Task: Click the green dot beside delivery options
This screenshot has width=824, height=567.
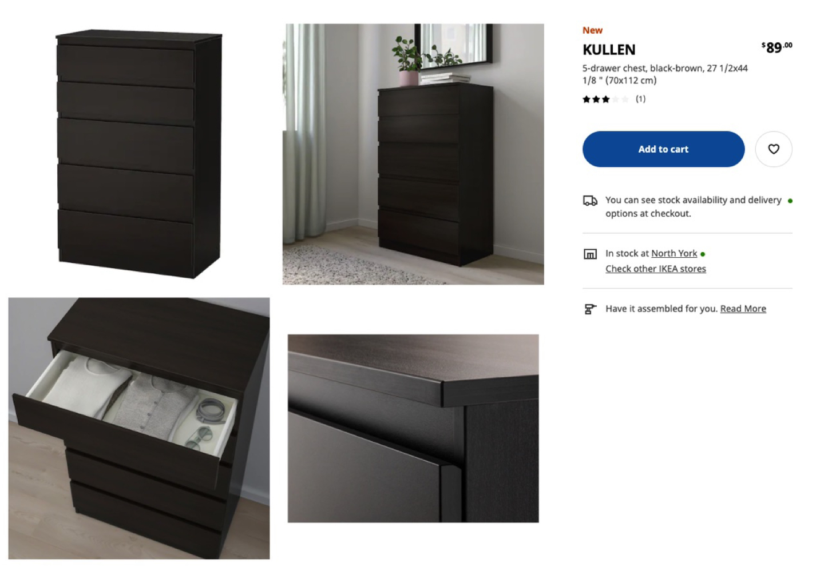Action: (x=790, y=201)
